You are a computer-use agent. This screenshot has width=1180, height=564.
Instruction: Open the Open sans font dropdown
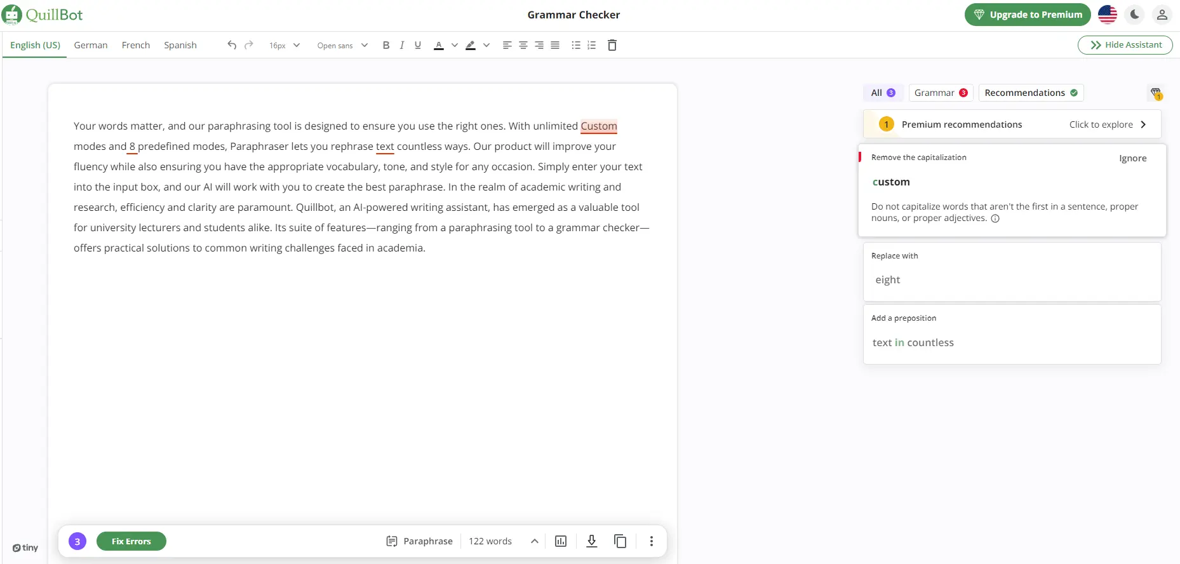(342, 45)
